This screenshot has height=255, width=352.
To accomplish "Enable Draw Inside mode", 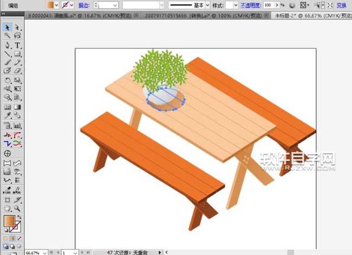I will 19,247.
